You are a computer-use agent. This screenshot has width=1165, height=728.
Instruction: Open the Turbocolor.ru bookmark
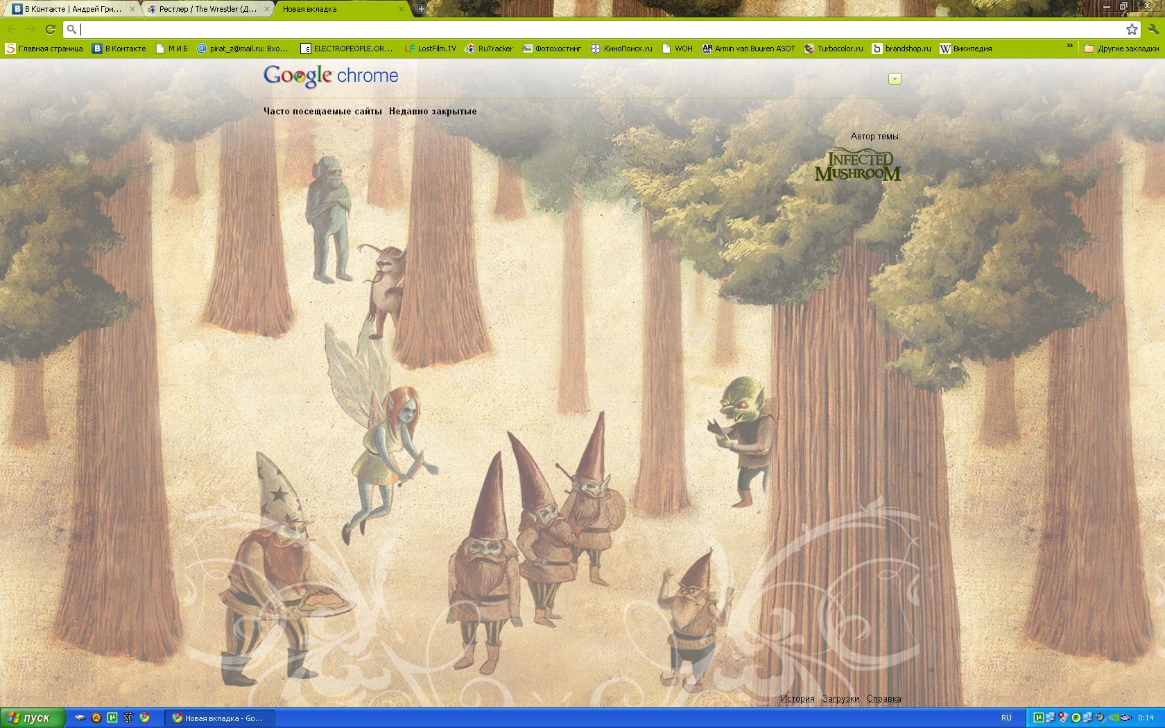[x=834, y=49]
